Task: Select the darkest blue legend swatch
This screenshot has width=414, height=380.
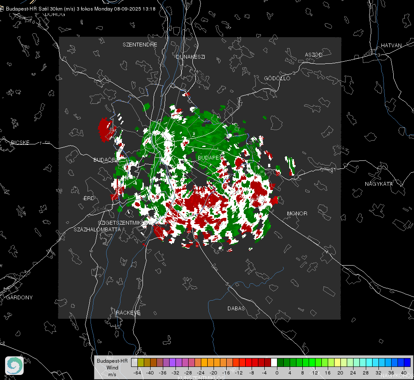Action: coord(407,362)
